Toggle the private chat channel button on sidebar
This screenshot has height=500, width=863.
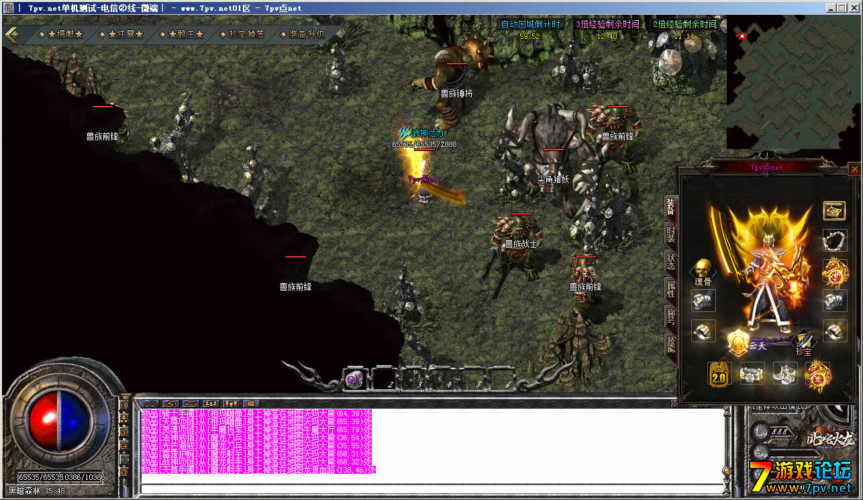[124, 446]
